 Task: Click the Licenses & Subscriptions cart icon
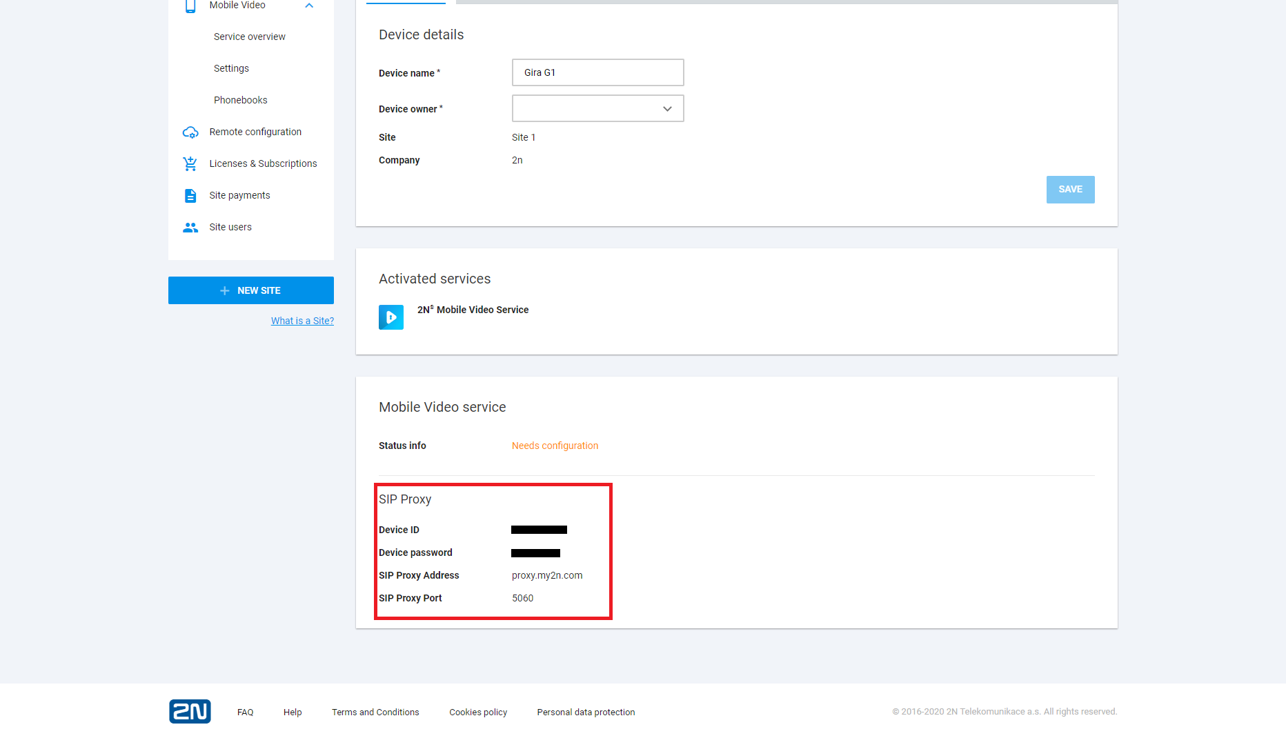tap(190, 164)
